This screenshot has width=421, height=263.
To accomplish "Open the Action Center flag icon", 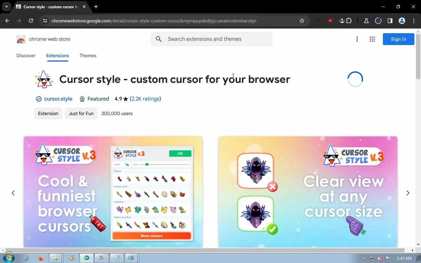I will click(x=388, y=258).
